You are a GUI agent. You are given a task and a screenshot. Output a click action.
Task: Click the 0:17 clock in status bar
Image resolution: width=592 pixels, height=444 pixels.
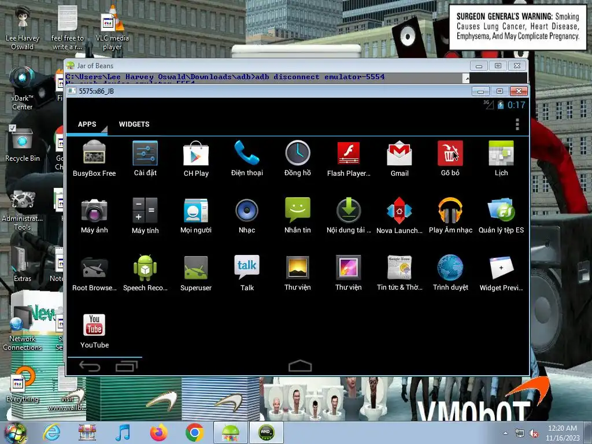pyautogui.click(x=516, y=105)
